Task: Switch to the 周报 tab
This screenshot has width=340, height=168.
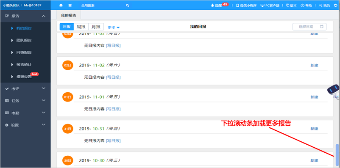Action: click(x=81, y=27)
